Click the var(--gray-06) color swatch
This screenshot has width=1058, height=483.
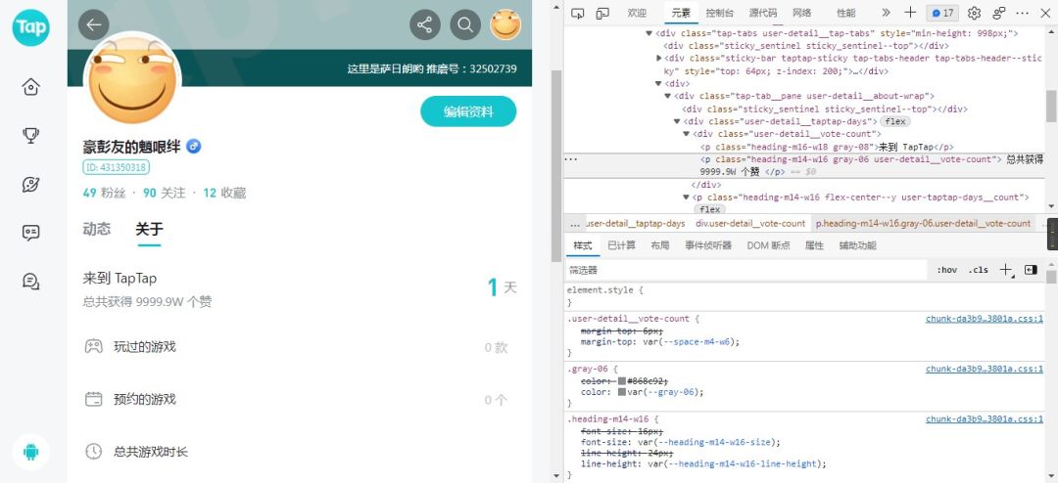click(x=622, y=392)
